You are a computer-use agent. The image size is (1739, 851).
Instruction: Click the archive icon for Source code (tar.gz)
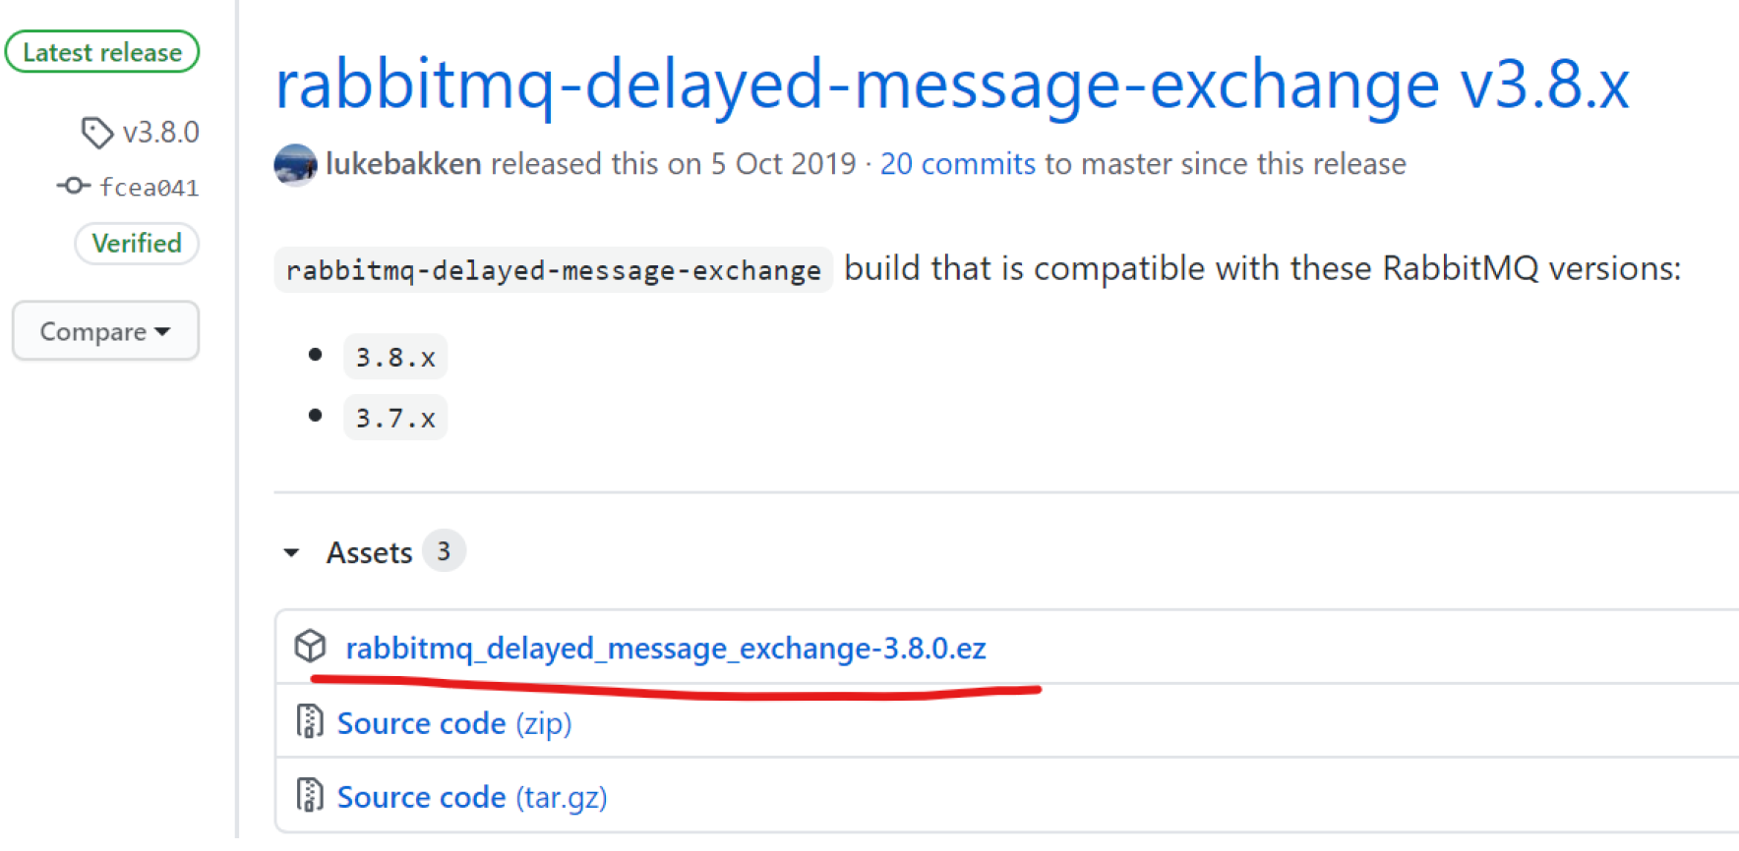click(x=310, y=796)
